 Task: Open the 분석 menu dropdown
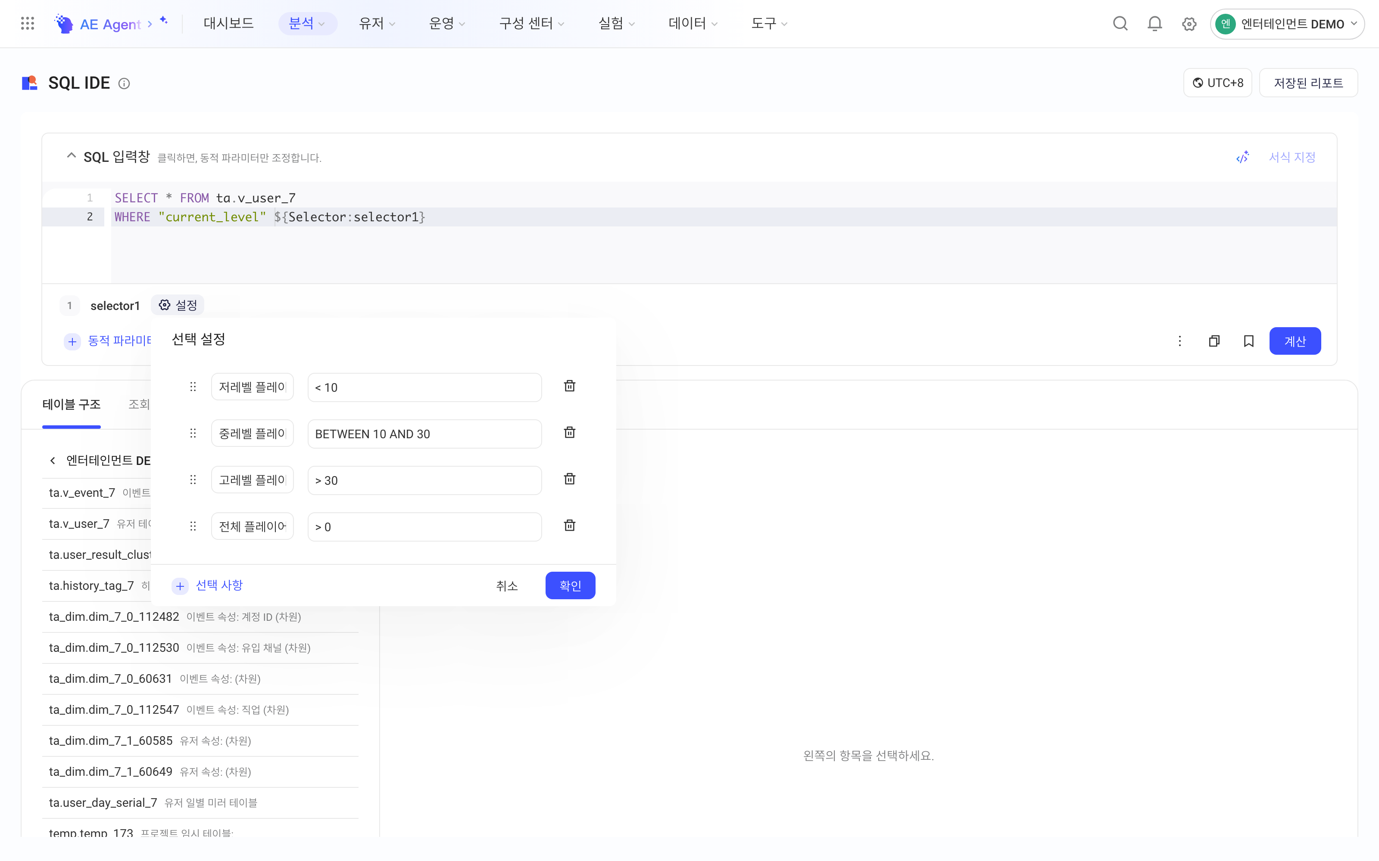click(x=307, y=23)
